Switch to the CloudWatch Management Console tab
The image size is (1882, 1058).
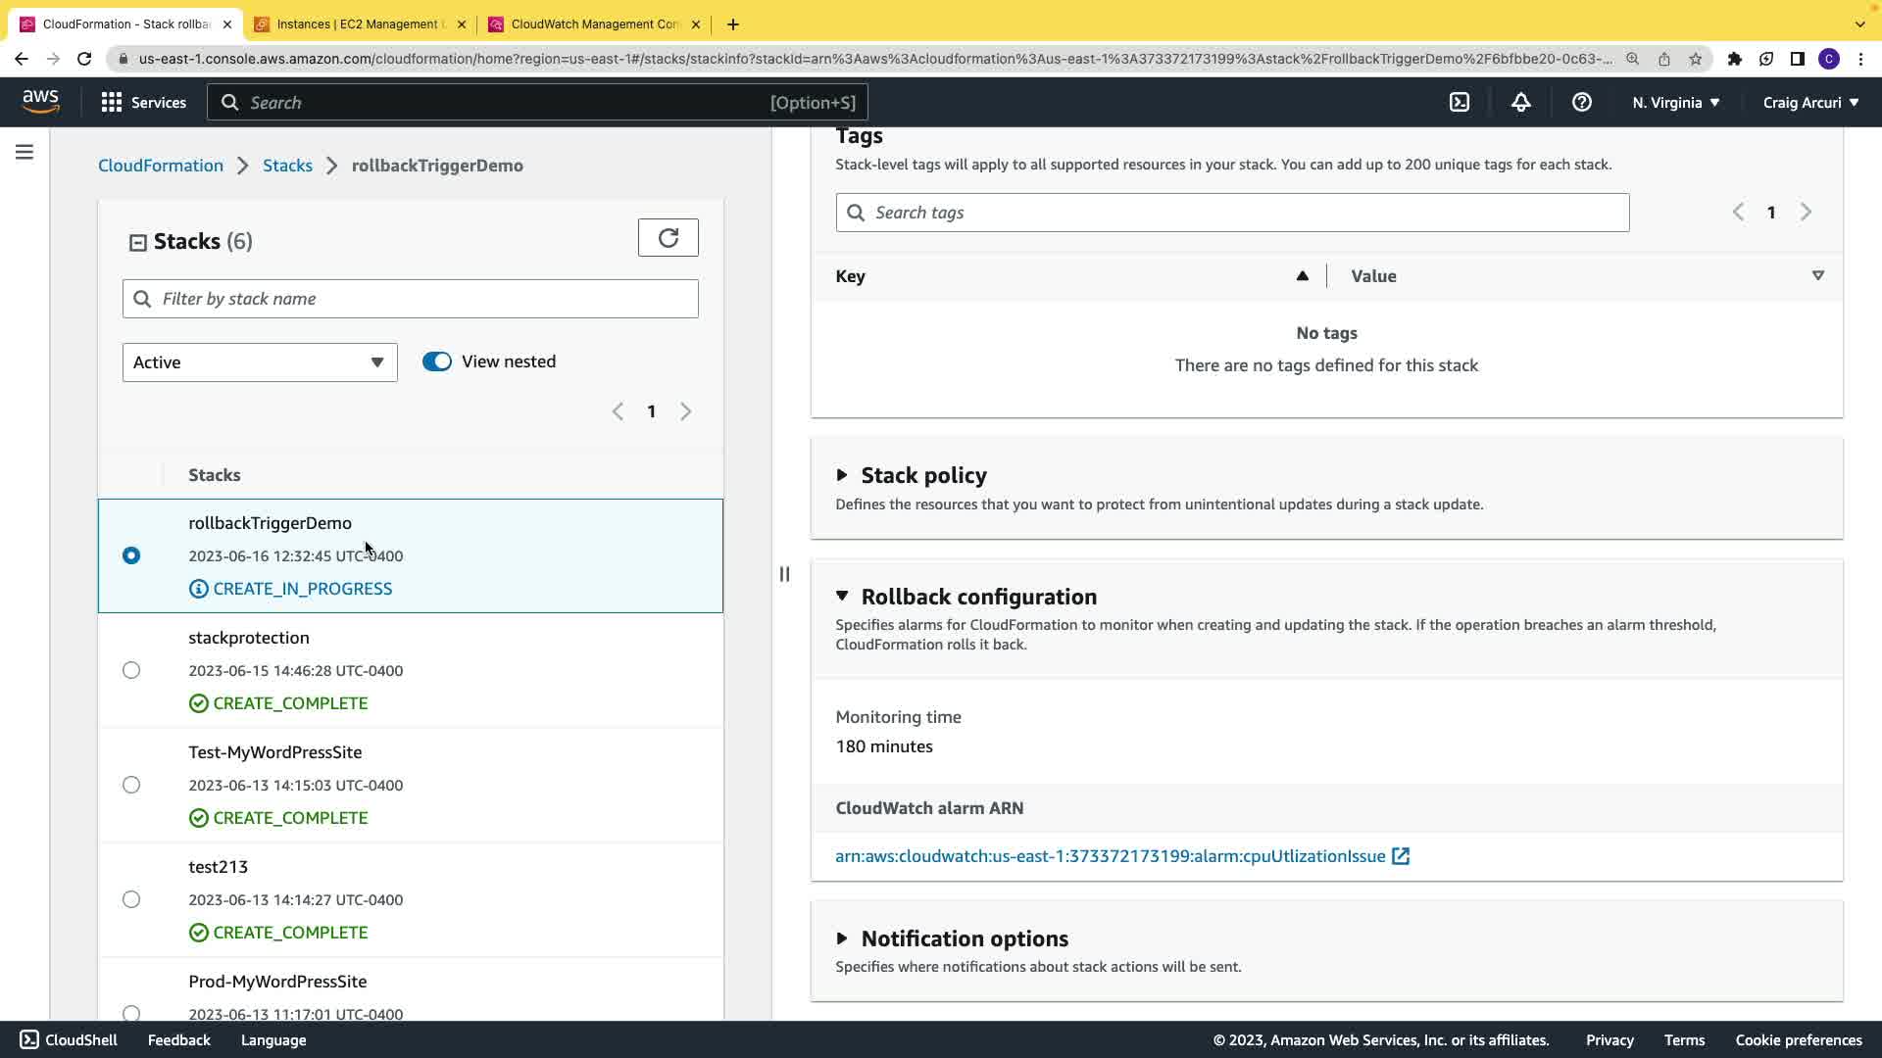pos(594,24)
